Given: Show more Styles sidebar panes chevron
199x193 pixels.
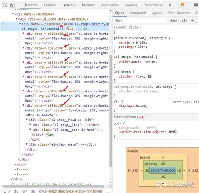Looking at the screenshot, I should click(196, 13).
